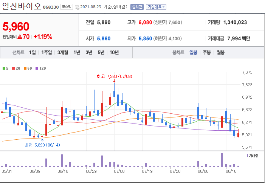Switch line chart to 1일

pyautogui.click(x=32, y=52)
